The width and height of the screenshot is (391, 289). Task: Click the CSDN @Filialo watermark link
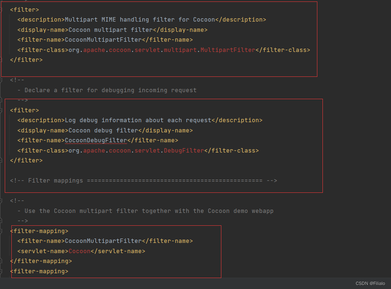(370, 283)
